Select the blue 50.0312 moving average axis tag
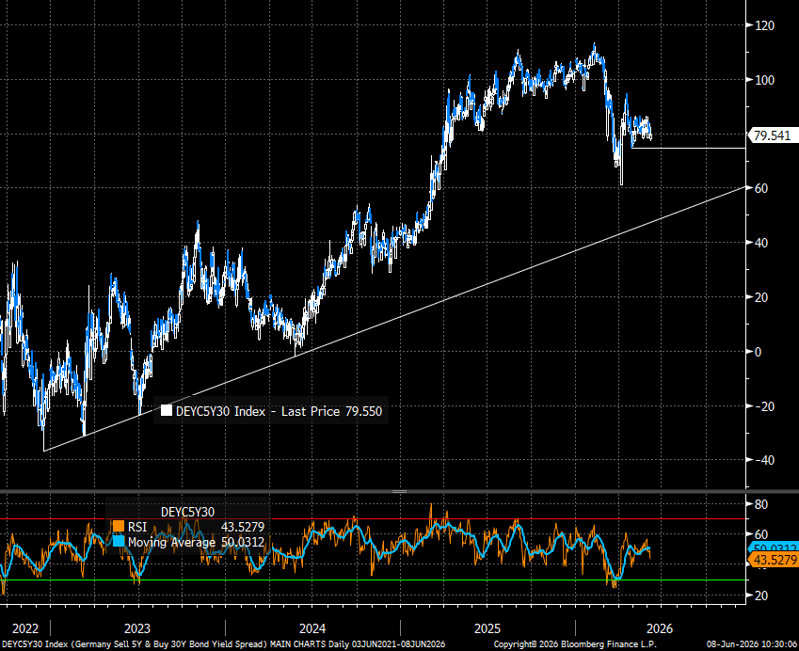 [x=774, y=548]
